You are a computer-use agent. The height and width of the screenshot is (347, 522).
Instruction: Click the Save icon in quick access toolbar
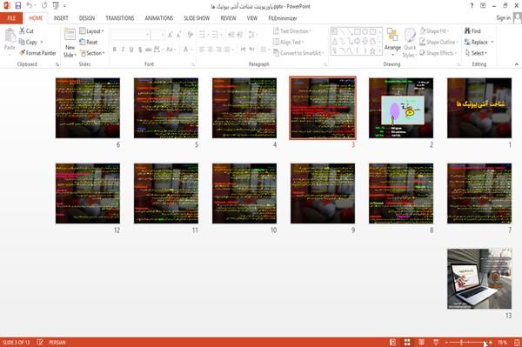click(x=18, y=5)
